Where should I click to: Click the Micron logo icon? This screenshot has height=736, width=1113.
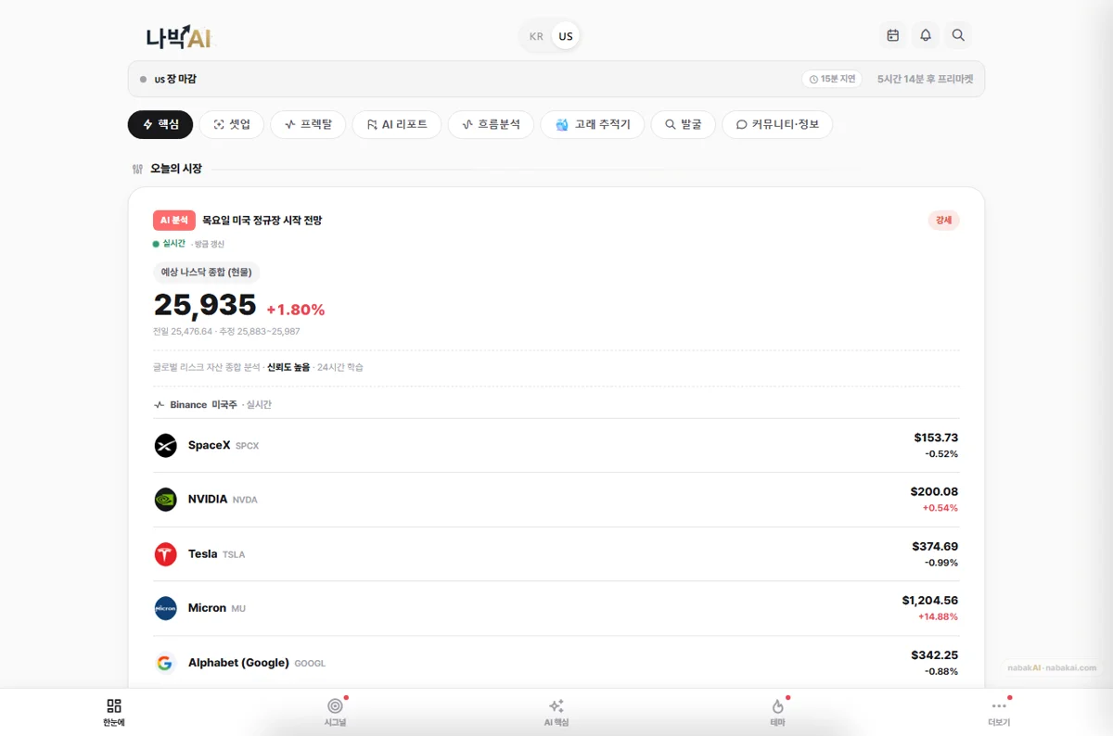[165, 608]
